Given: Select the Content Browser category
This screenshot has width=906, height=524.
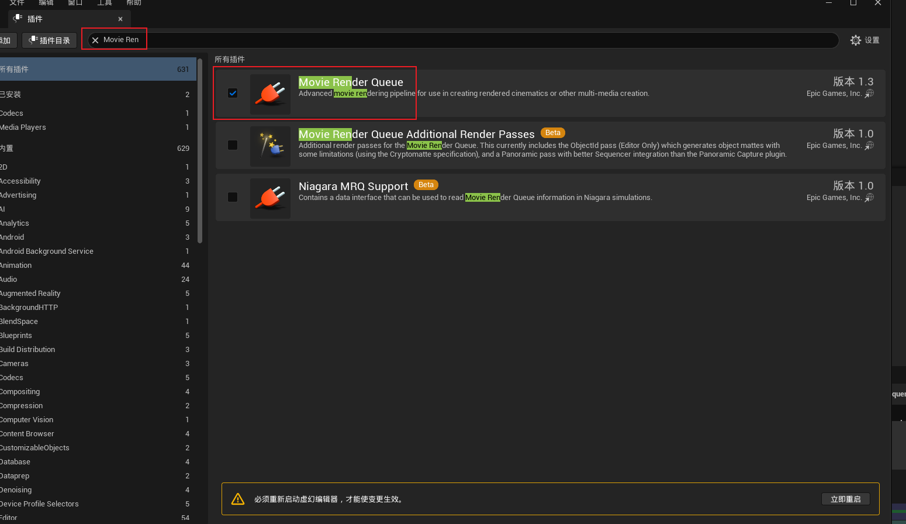Looking at the screenshot, I should [x=98, y=434].
